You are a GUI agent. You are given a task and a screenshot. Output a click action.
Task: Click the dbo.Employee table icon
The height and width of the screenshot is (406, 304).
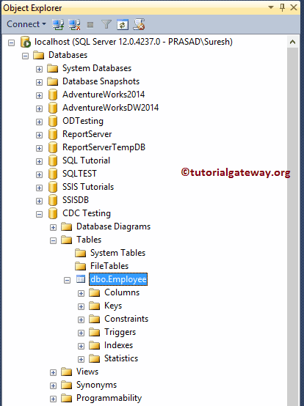tap(81, 279)
